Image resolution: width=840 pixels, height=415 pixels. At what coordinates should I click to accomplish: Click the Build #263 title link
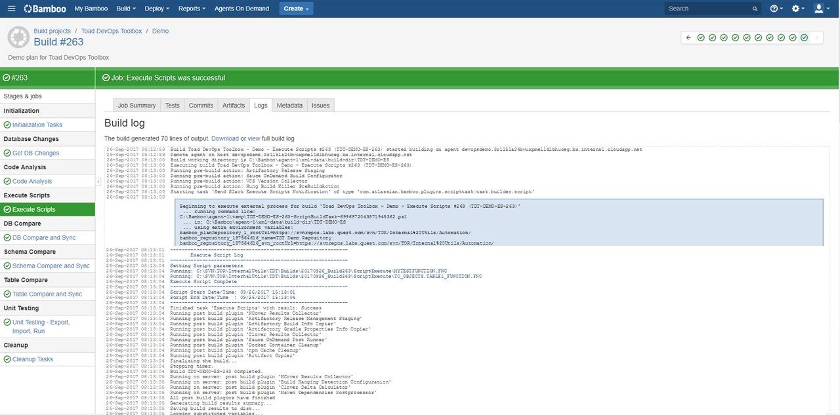(59, 42)
